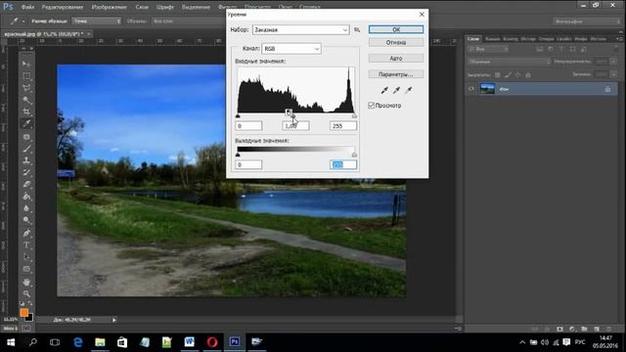The image size is (626, 352).
Task: Expand the status bar info arrow
Action: click(x=114, y=320)
